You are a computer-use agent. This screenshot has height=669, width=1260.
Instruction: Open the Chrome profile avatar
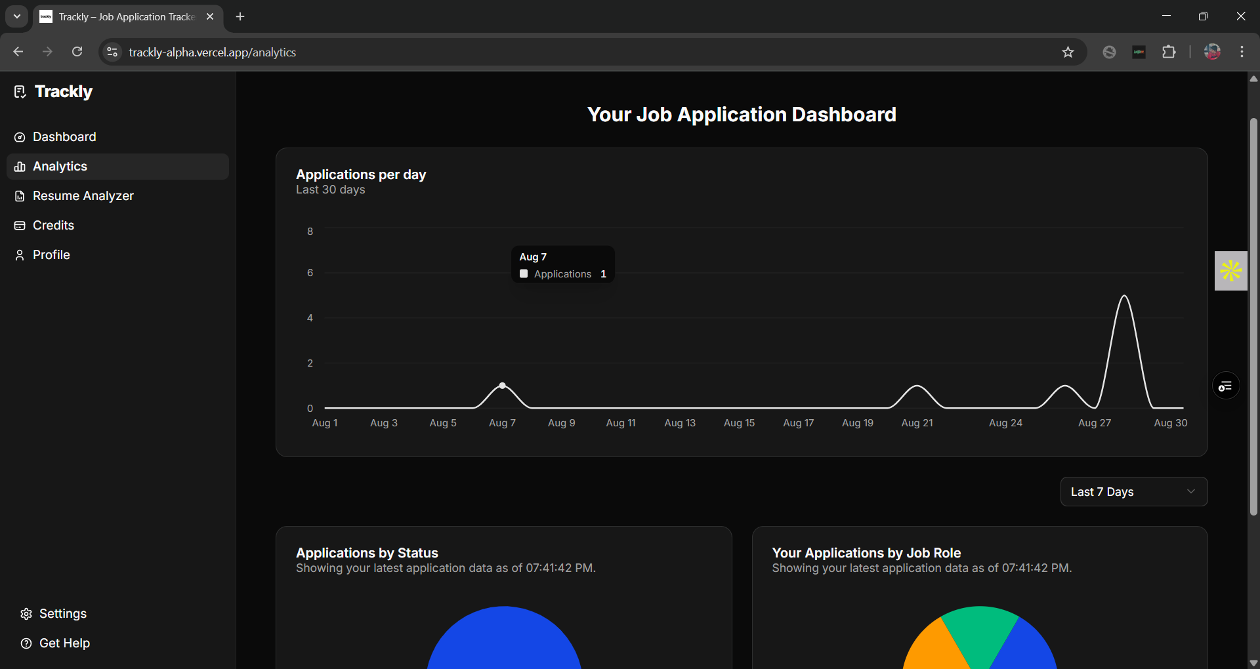tap(1212, 52)
